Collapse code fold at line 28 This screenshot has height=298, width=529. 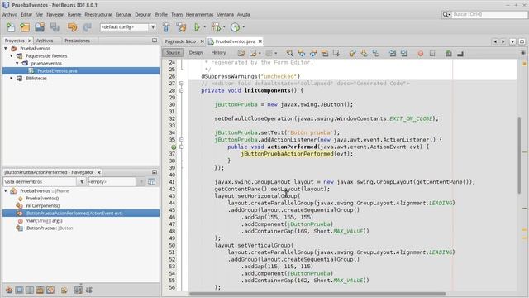point(182,90)
